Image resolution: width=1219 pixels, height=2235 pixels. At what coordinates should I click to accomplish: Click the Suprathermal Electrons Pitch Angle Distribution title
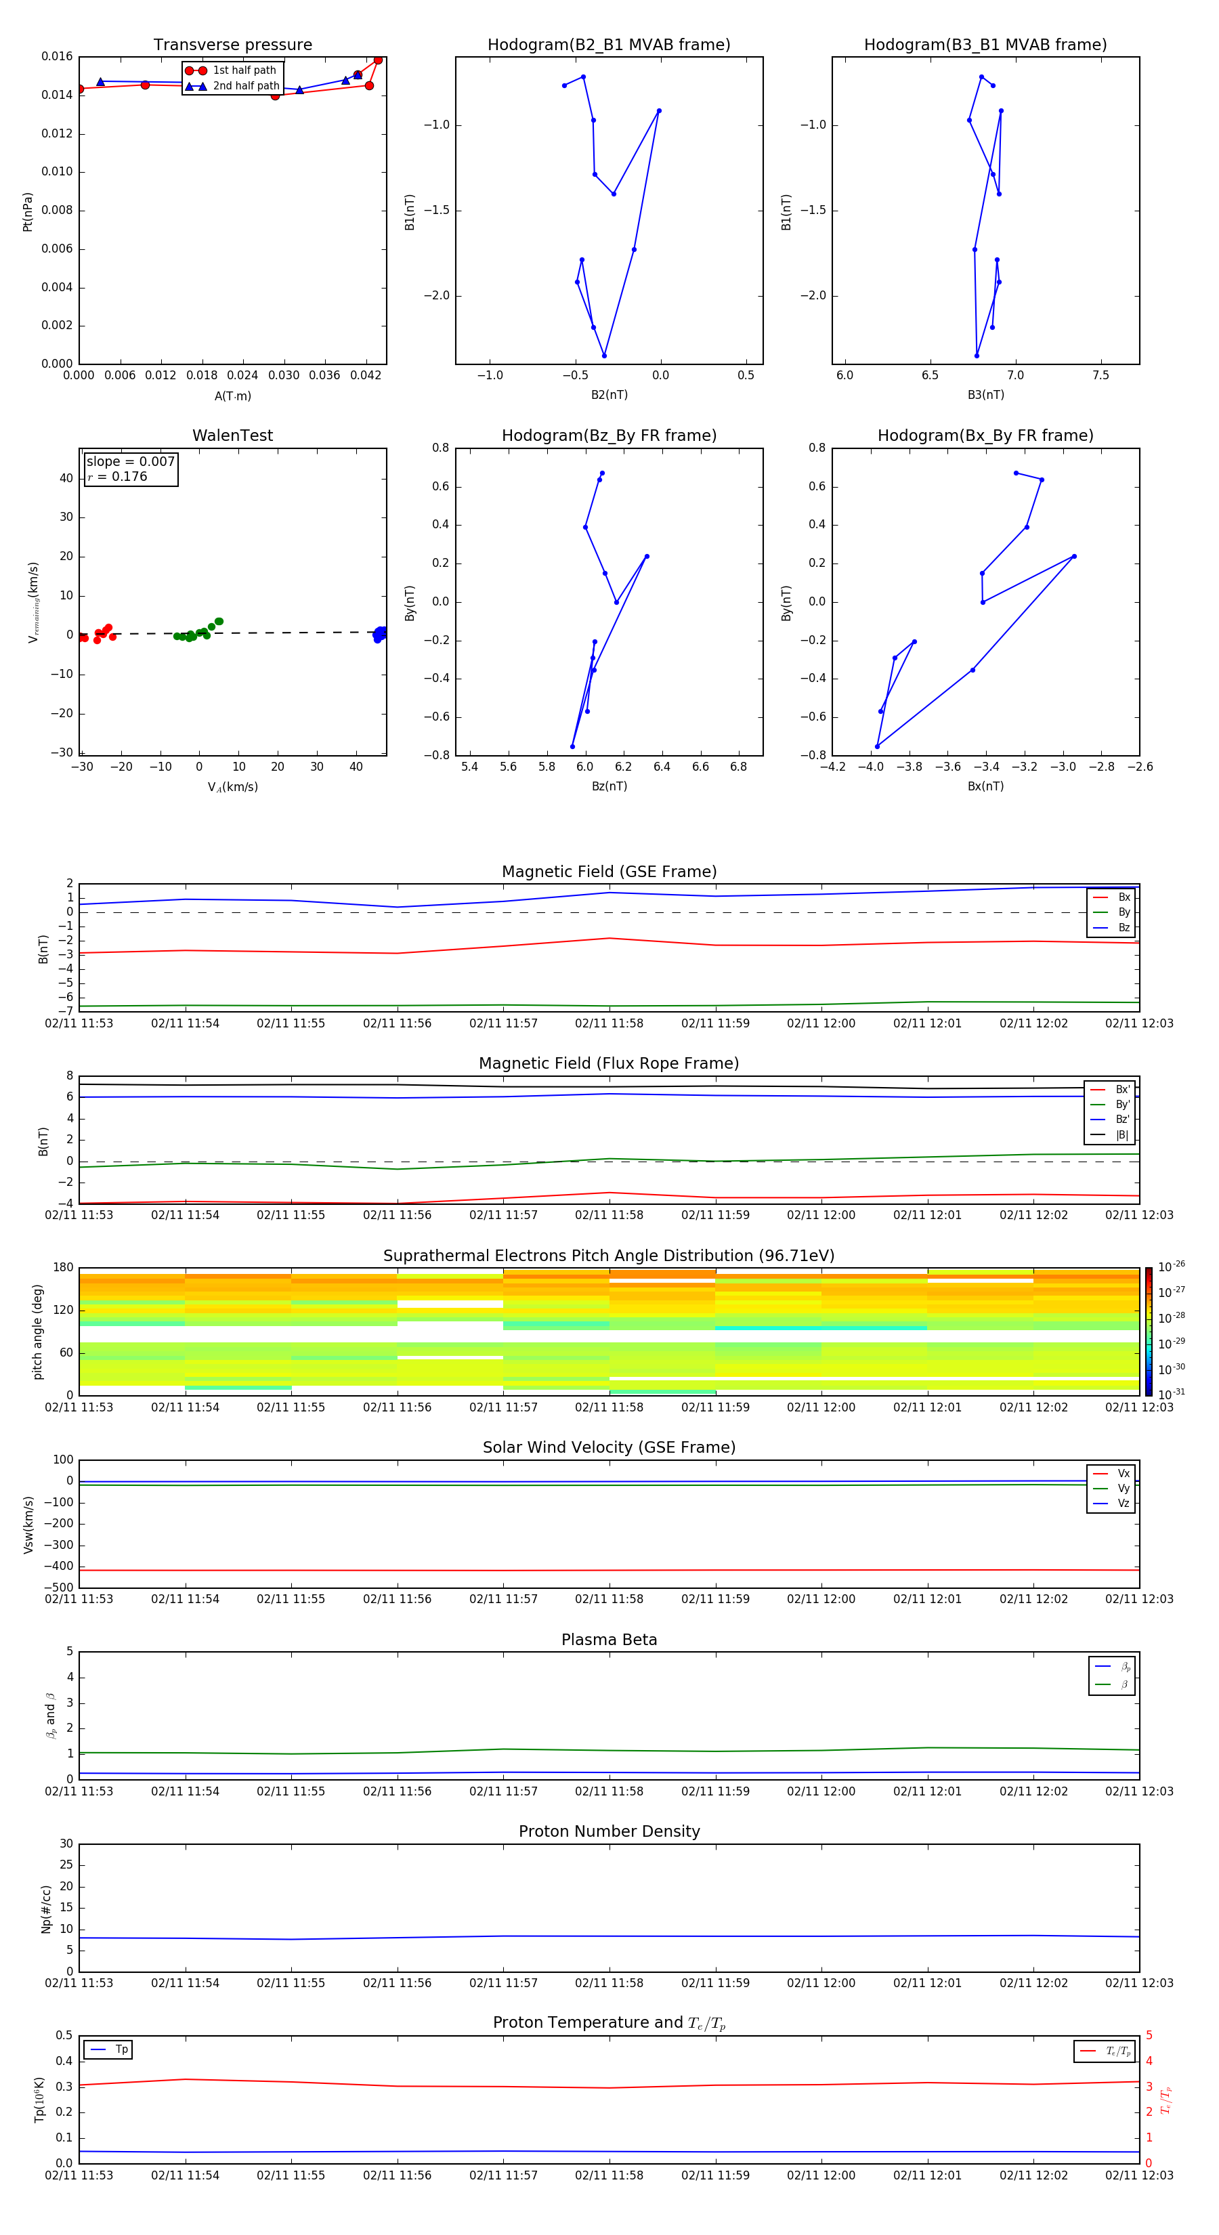pos(609,1256)
